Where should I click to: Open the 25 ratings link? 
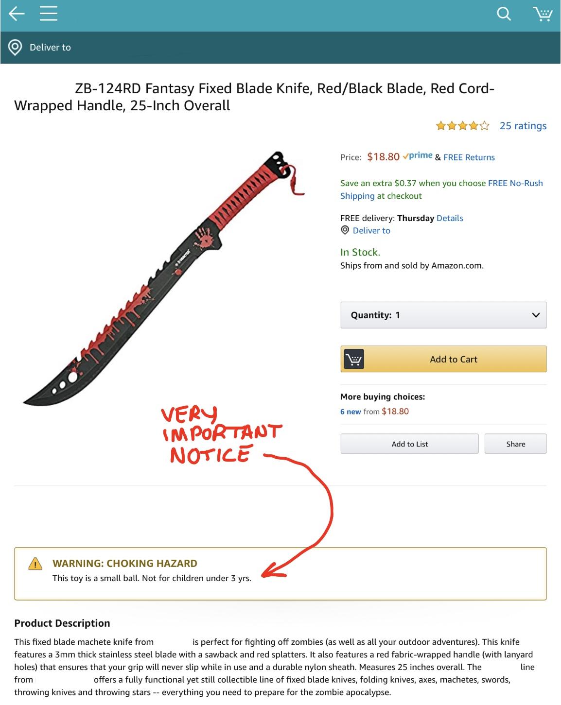pos(523,126)
